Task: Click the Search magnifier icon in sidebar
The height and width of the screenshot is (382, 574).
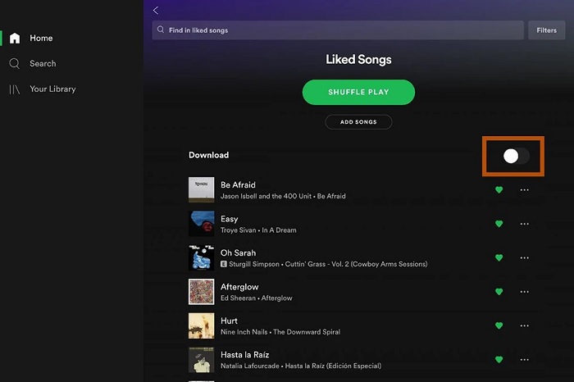Action: 14,64
